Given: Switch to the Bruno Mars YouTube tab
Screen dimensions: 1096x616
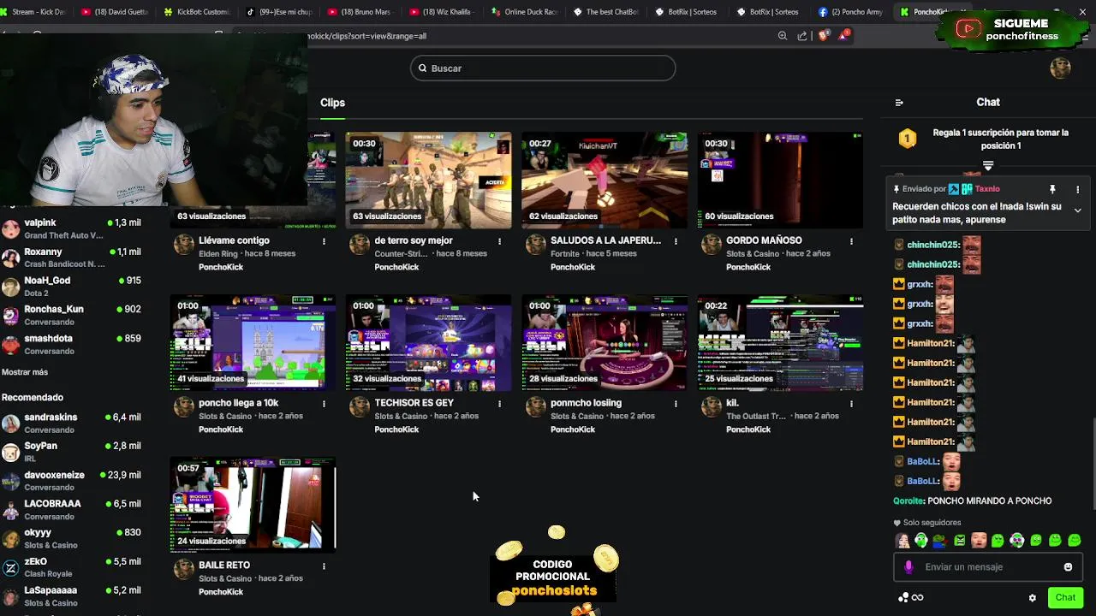Looking at the screenshot, I should [x=360, y=12].
